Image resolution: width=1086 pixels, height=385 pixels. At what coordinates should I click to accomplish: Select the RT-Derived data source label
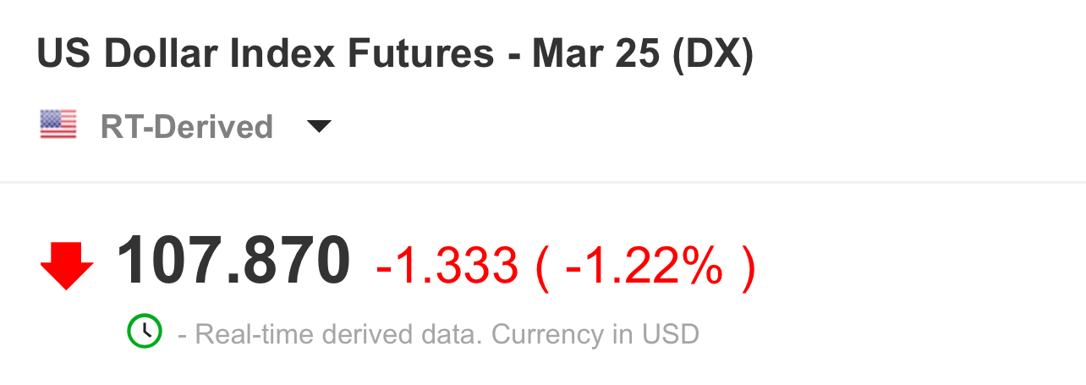tap(186, 127)
